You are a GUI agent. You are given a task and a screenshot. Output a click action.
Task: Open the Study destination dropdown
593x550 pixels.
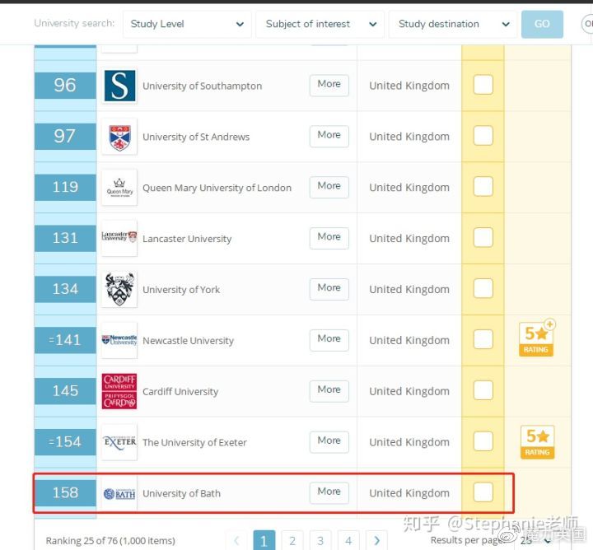(453, 24)
